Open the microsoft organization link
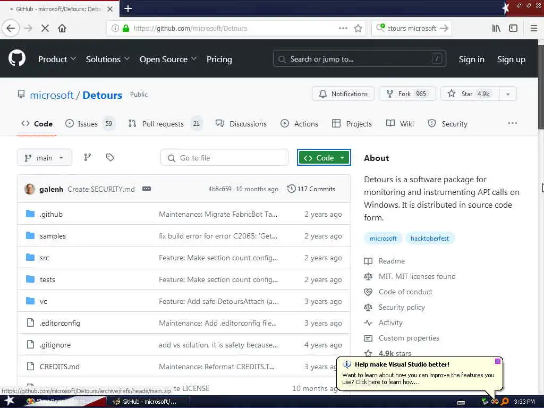Viewport: 544px width, 408px height. (x=52, y=95)
